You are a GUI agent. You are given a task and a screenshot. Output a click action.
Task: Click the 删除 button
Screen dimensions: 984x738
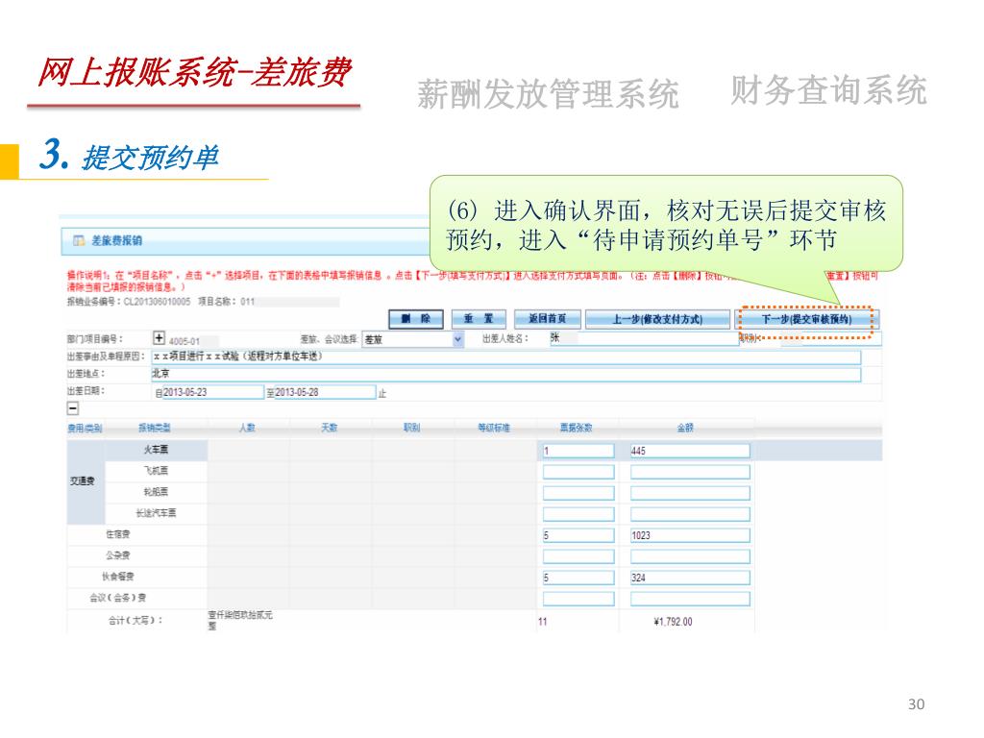tap(416, 319)
